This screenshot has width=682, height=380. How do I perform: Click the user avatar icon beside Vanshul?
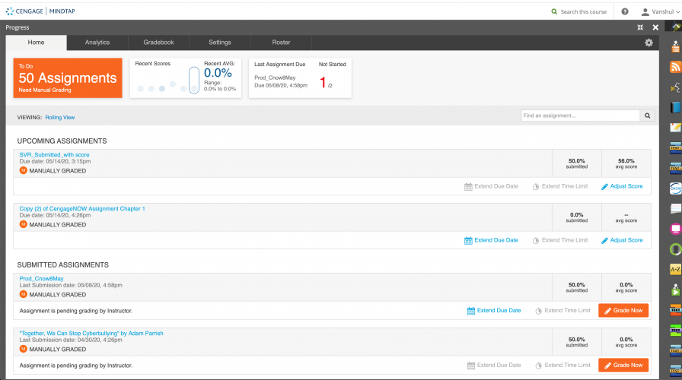click(x=645, y=11)
